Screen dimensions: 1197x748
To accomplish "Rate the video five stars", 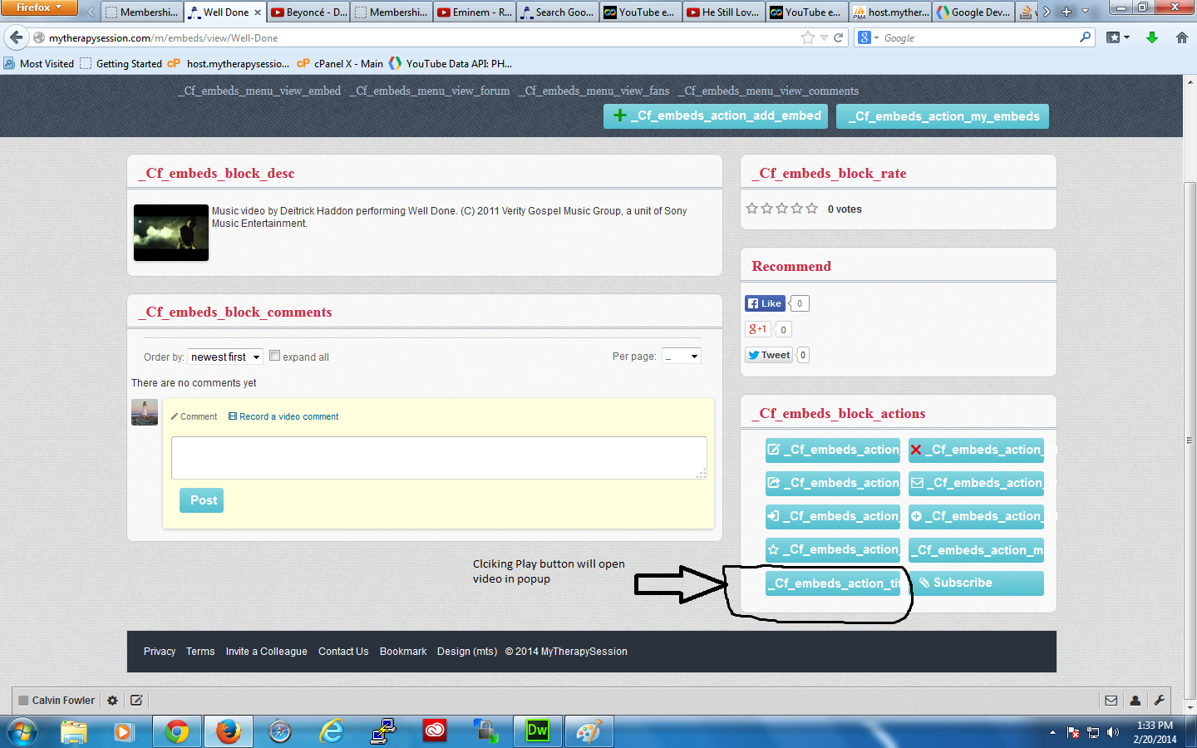I will click(812, 209).
